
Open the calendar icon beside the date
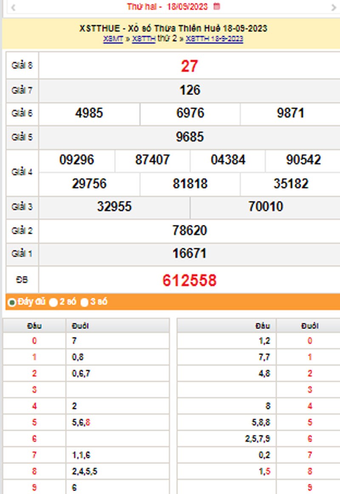pos(217,6)
